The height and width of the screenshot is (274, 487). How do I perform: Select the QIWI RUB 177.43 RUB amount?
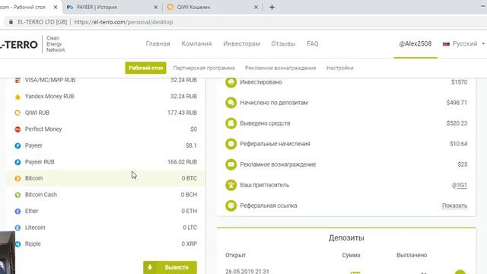pos(182,113)
